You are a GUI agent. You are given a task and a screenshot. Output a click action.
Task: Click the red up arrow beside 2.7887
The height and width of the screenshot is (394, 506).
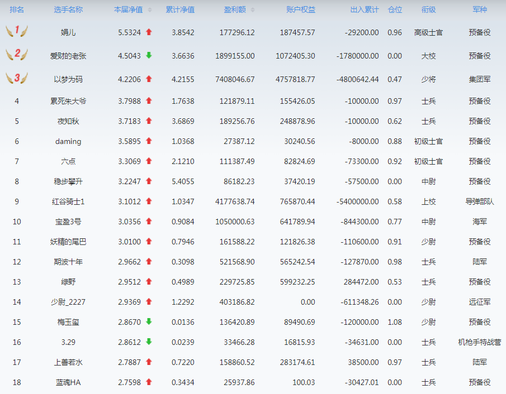tap(149, 362)
